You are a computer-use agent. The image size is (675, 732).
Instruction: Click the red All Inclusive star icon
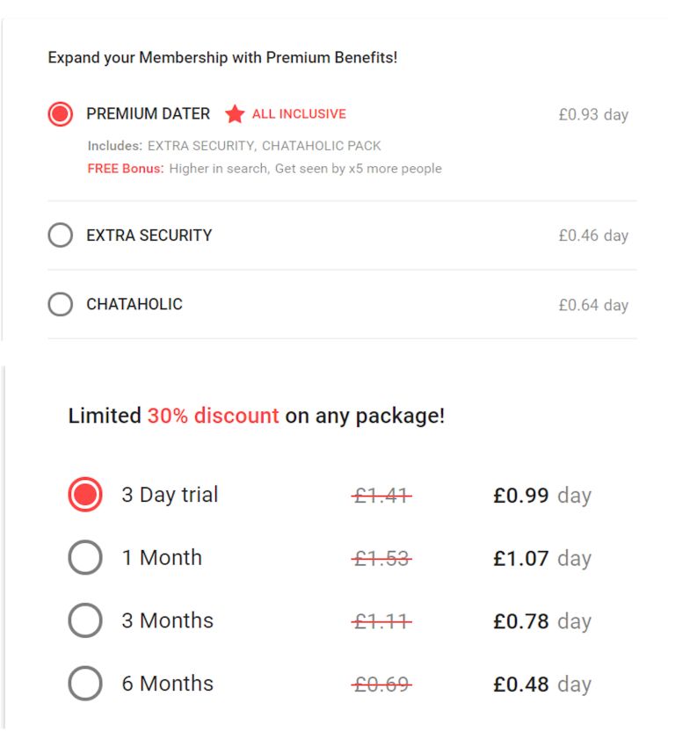point(235,114)
